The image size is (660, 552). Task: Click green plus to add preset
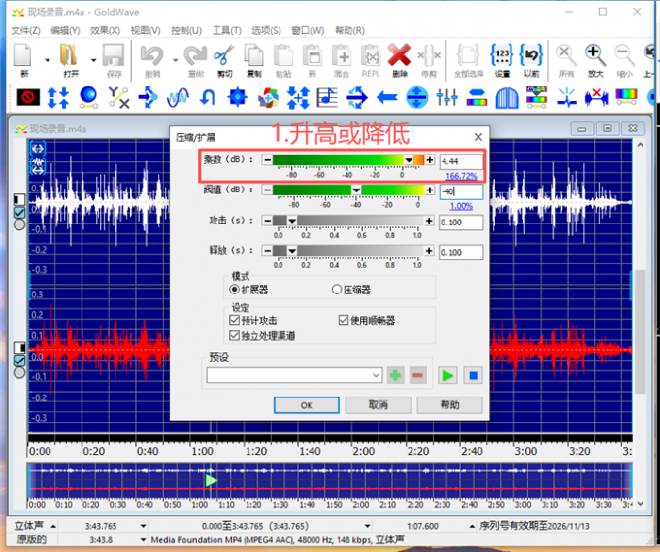click(x=396, y=375)
